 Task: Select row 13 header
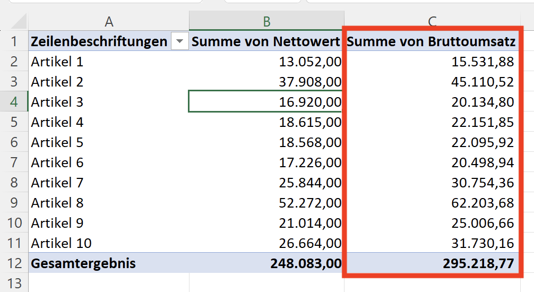[14, 283]
